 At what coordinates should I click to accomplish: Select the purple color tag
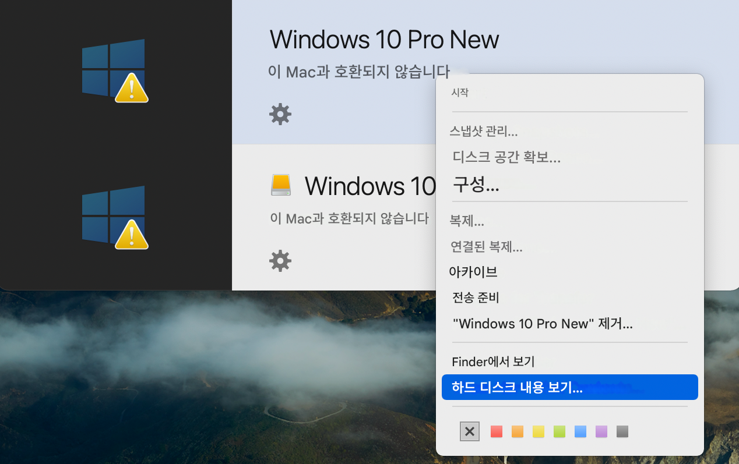pos(601,431)
